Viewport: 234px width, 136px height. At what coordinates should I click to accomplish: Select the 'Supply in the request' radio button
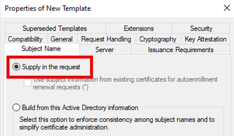(17, 67)
